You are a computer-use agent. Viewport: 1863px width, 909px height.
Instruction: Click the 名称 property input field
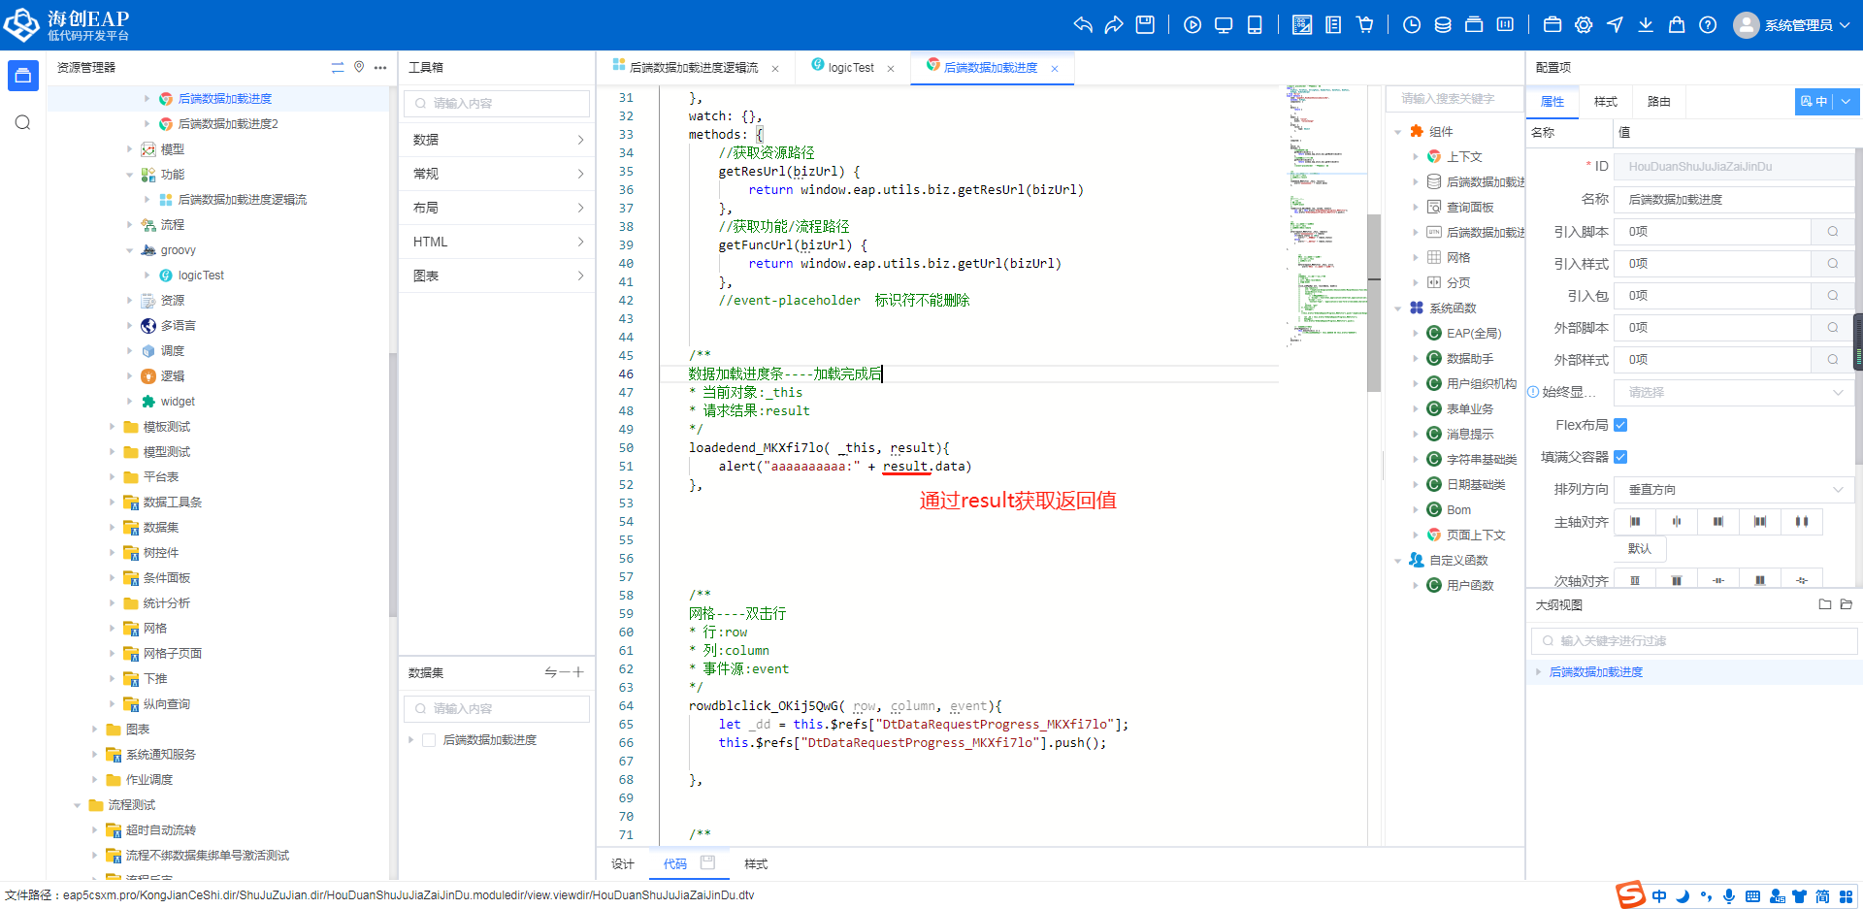pos(1734,200)
